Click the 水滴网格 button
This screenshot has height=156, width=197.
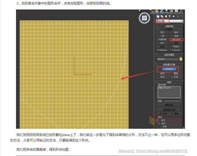(162, 40)
